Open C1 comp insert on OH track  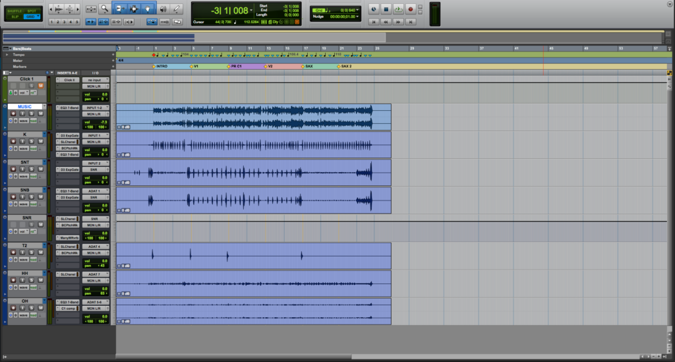click(x=69, y=308)
